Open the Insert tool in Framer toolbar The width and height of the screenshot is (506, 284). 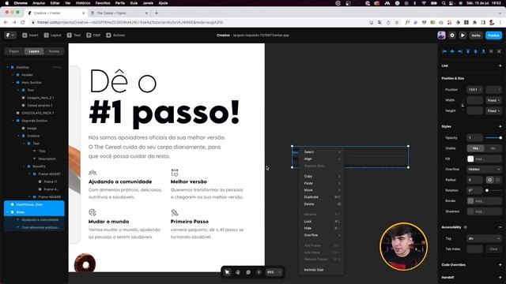30,35
